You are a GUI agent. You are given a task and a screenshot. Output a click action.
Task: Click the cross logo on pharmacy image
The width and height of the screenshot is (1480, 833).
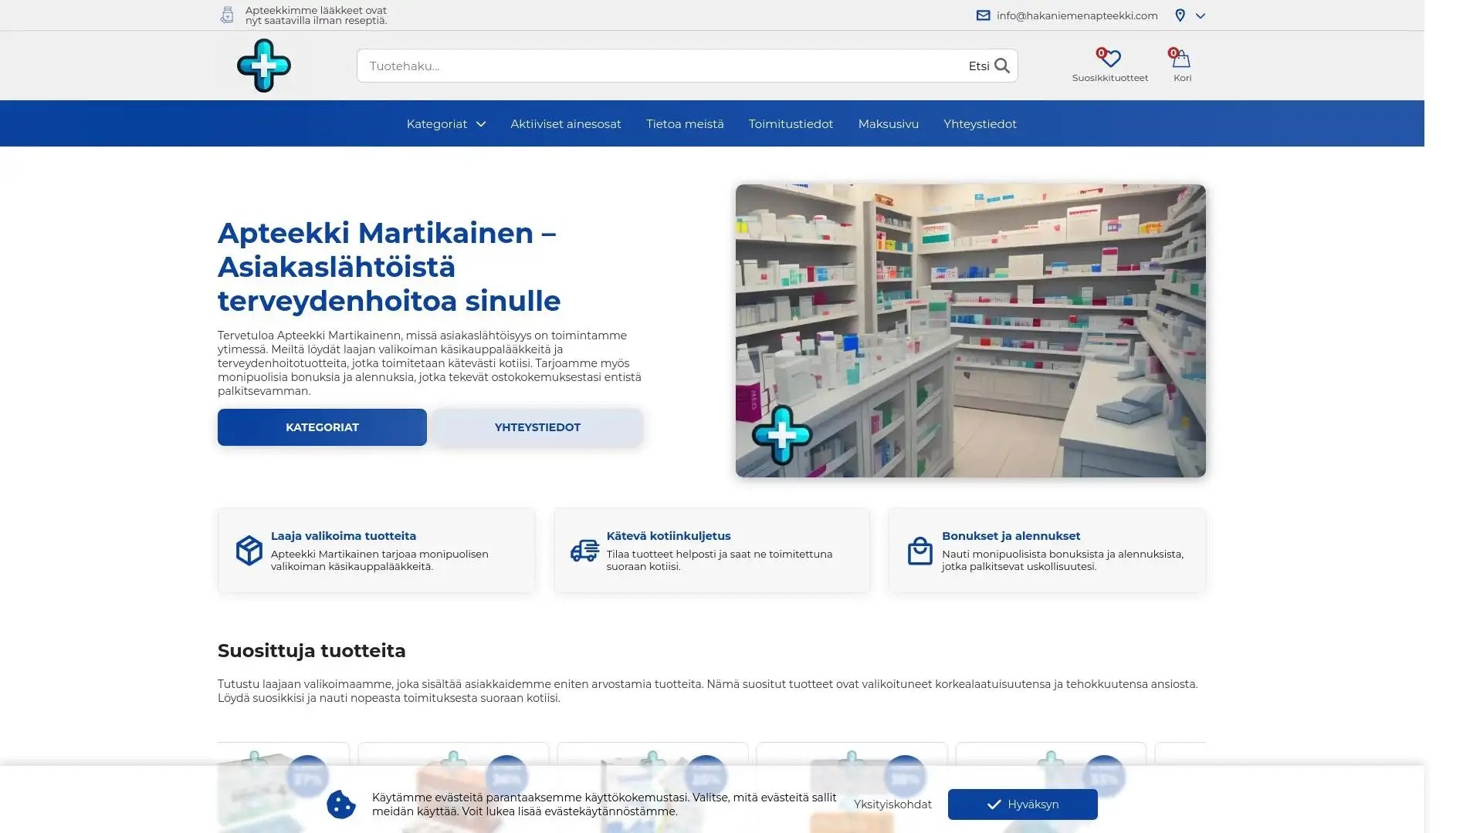click(x=781, y=435)
